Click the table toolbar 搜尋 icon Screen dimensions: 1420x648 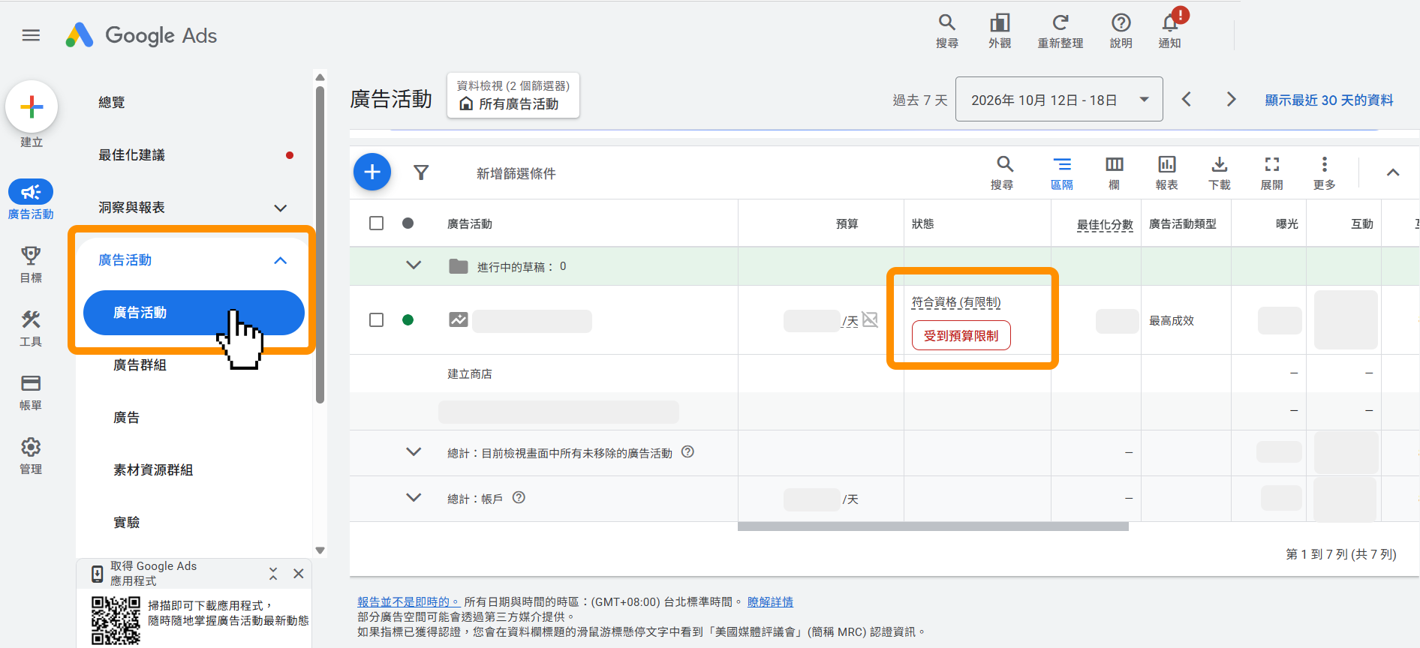tap(1004, 172)
